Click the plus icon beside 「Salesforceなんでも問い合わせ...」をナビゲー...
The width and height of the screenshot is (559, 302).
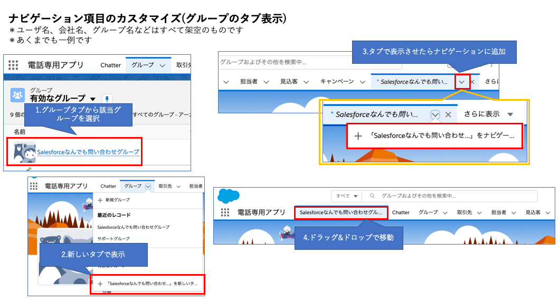point(358,136)
